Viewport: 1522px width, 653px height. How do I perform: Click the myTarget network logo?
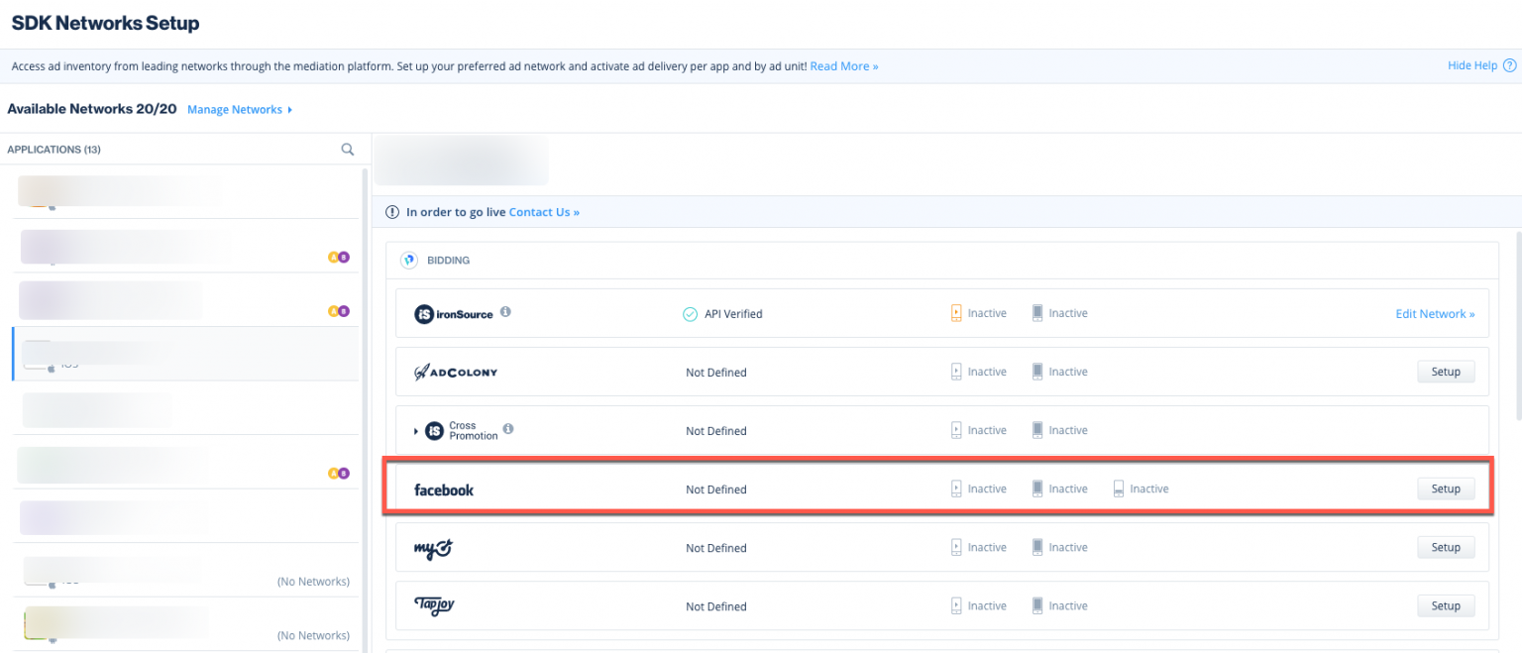pyautogui.click(x=434, y=547)
